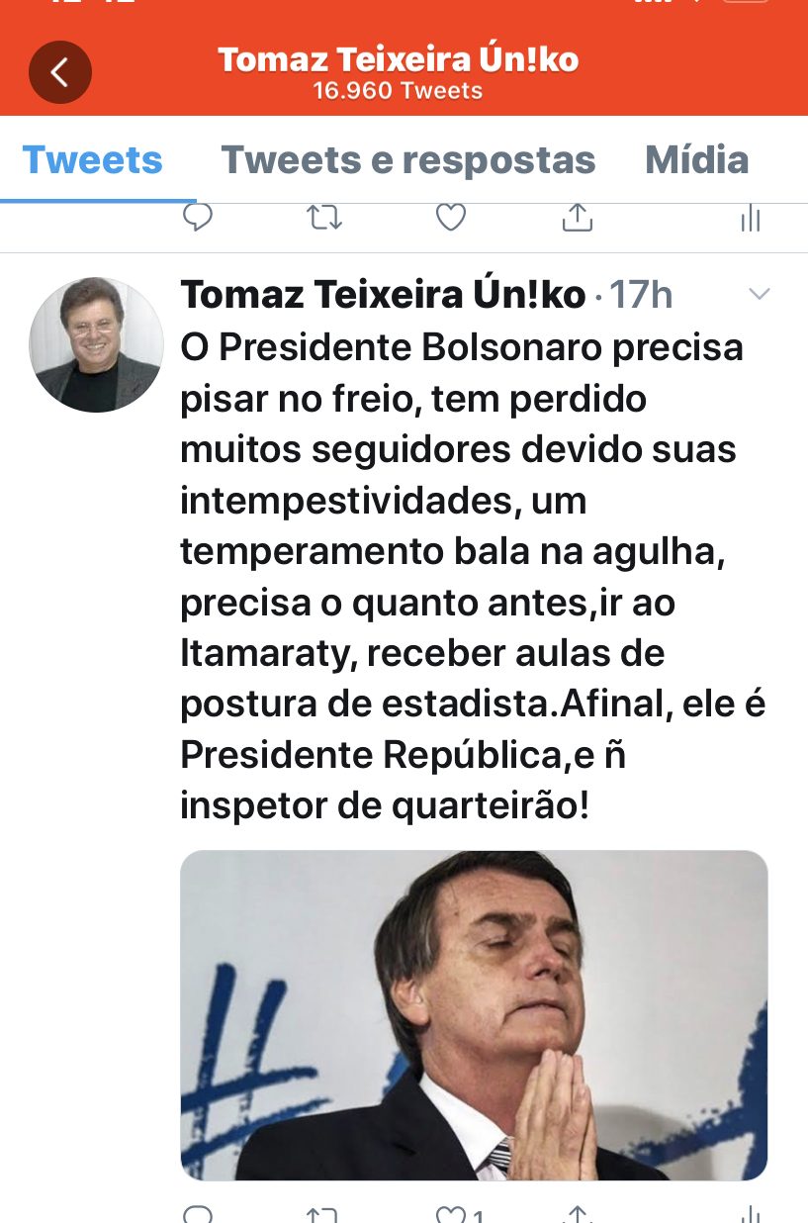Like the Bolsonaro tweet
Image resolution: width=808 pixels, height=1223 pixels.
point(451,1214)
